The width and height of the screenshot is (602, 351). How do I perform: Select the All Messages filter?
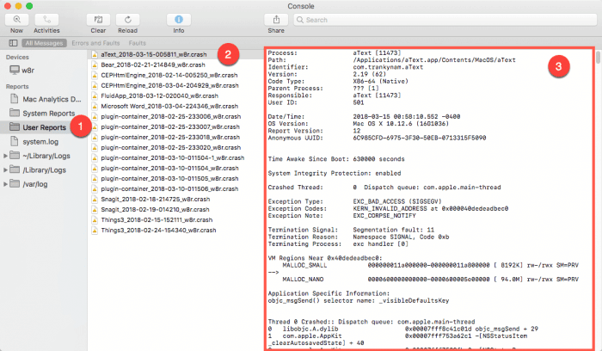point(44,43)
